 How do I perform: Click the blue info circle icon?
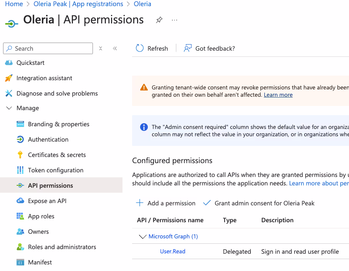144,127
